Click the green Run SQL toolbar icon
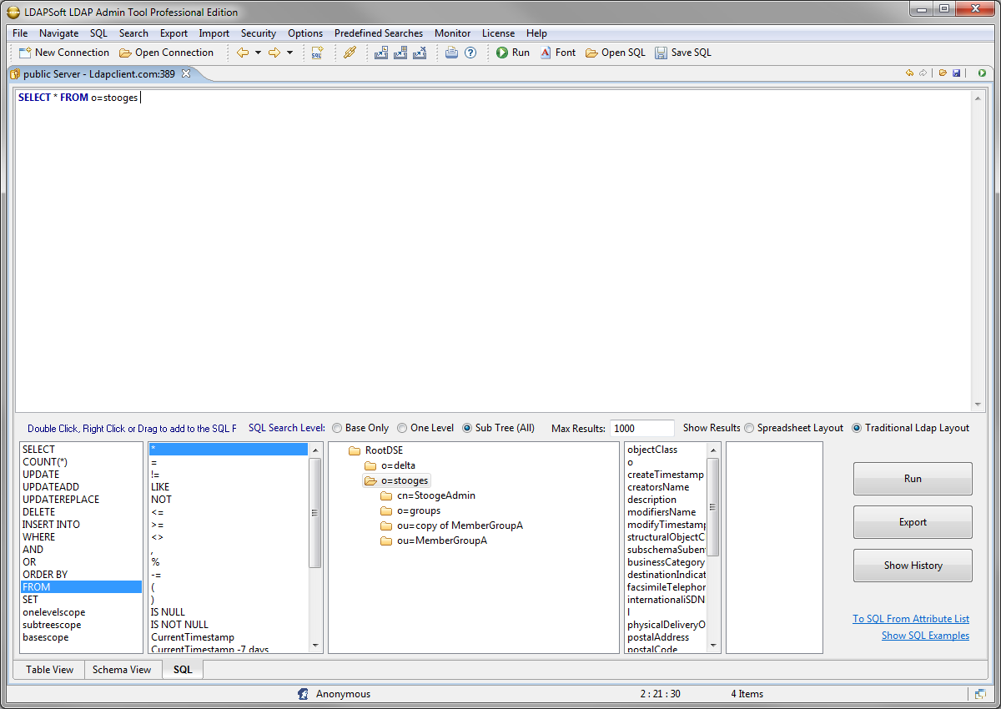This screenshot has width=1001, height=709. click(500, 53)
